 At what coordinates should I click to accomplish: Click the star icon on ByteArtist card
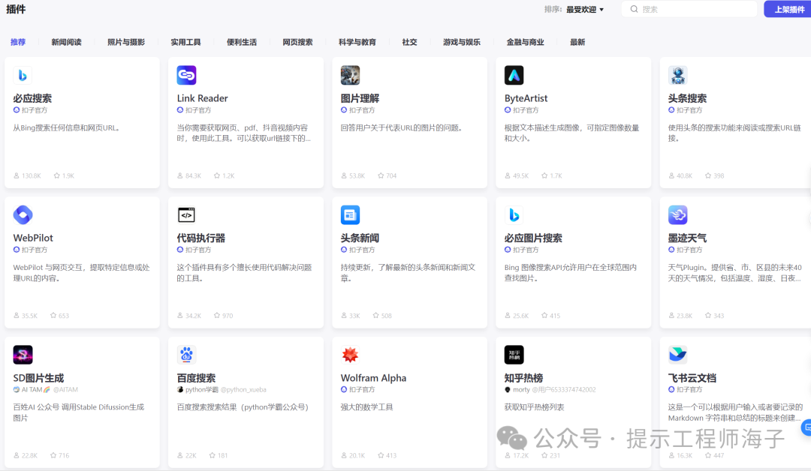tap(544, 175)
